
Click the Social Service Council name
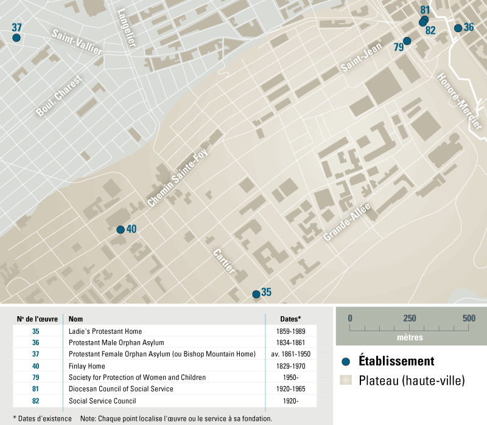tap(102, 401)
